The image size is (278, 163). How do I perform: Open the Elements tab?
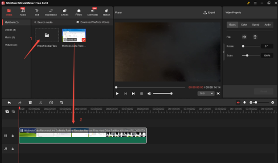pos(93,12)
